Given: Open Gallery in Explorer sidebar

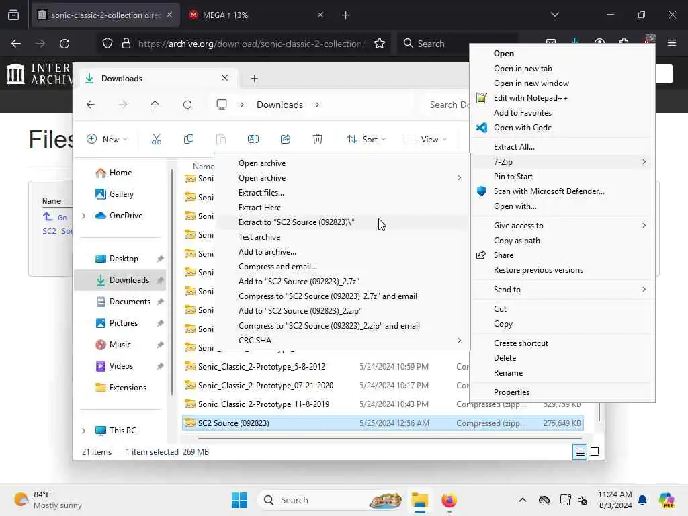Looking at the screenshot, I should (120, 194).
